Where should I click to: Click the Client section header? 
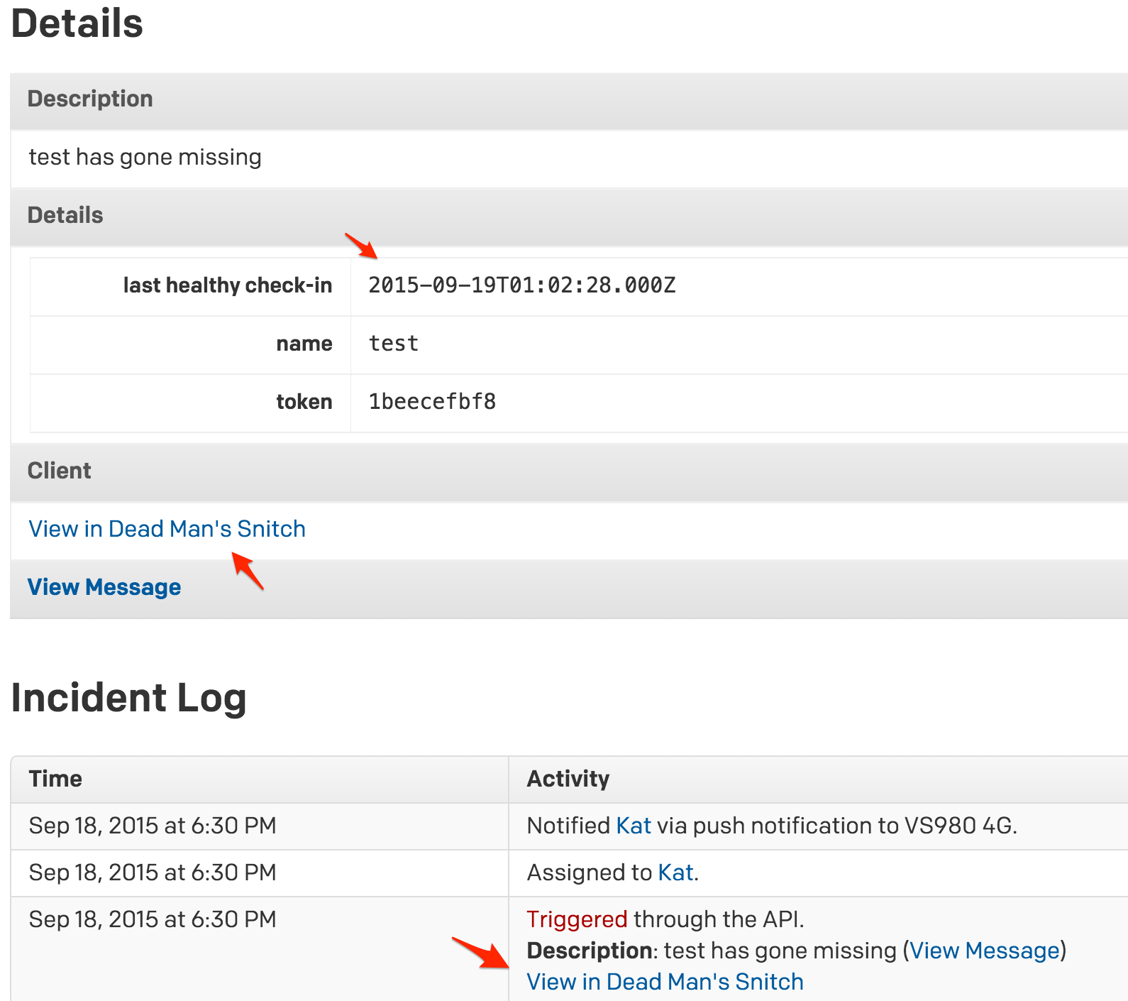coord(60,471)
